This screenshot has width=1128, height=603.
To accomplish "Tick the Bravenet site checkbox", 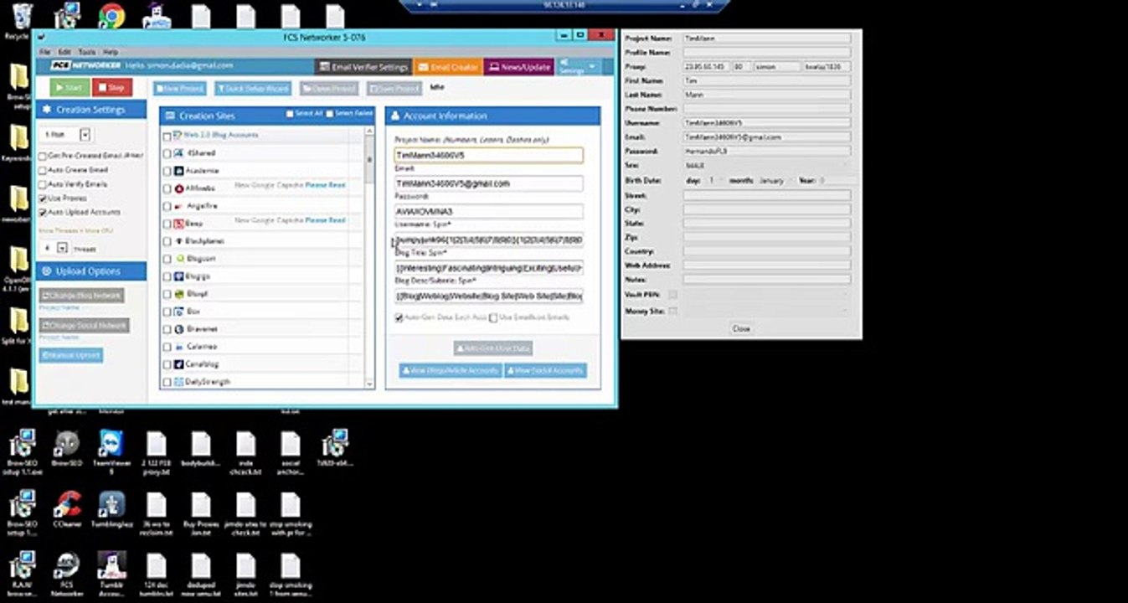I will coord(167,329).
